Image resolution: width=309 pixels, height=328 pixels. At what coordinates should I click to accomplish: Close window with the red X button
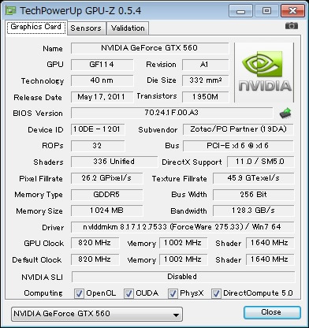[x=292, y=11]
